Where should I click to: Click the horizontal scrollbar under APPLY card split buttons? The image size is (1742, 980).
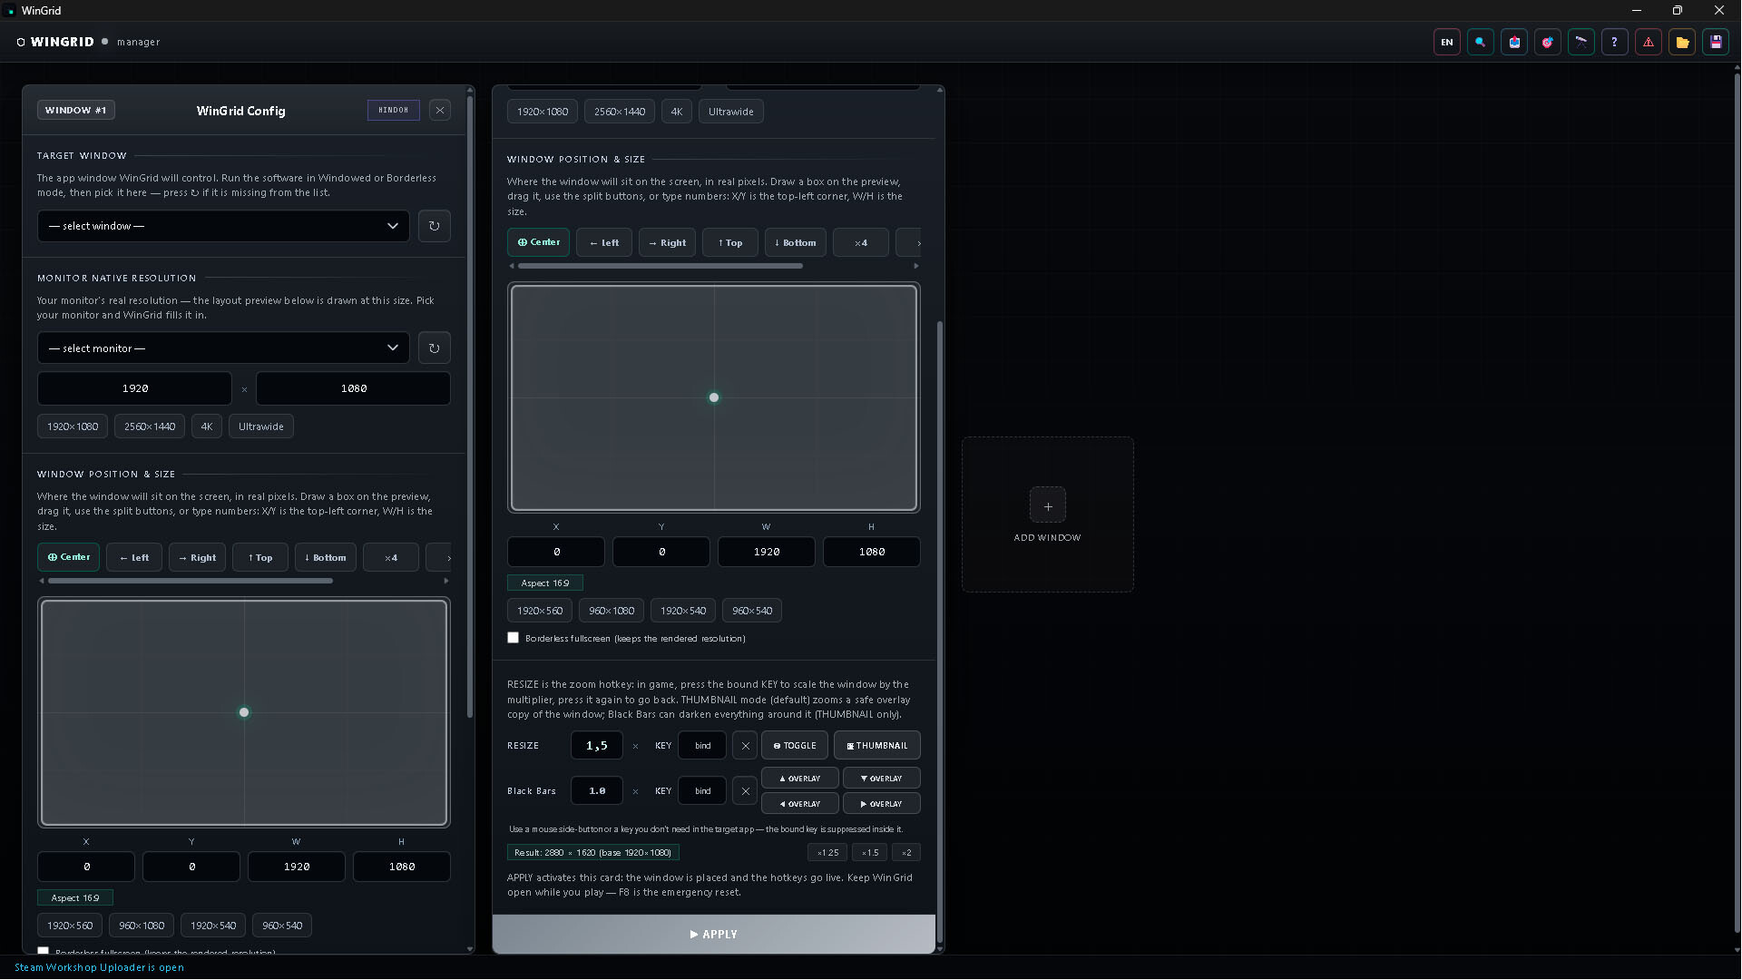tap(661, 266)
